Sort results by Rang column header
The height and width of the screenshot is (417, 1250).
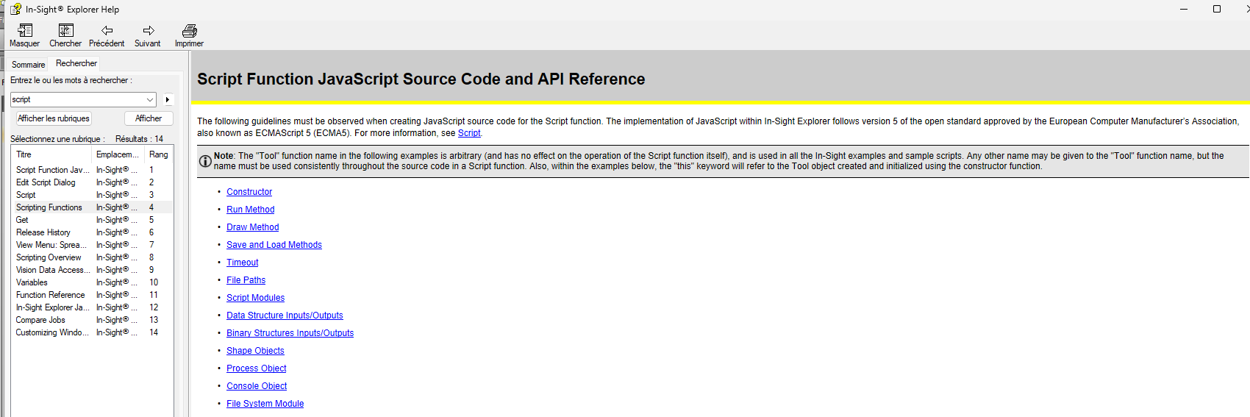coord(158,154)
